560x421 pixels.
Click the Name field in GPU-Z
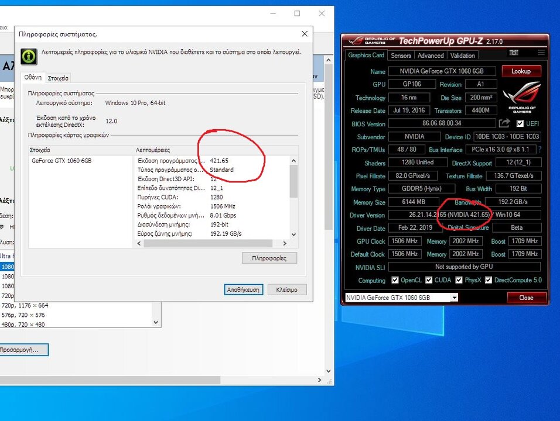[442, 71]
